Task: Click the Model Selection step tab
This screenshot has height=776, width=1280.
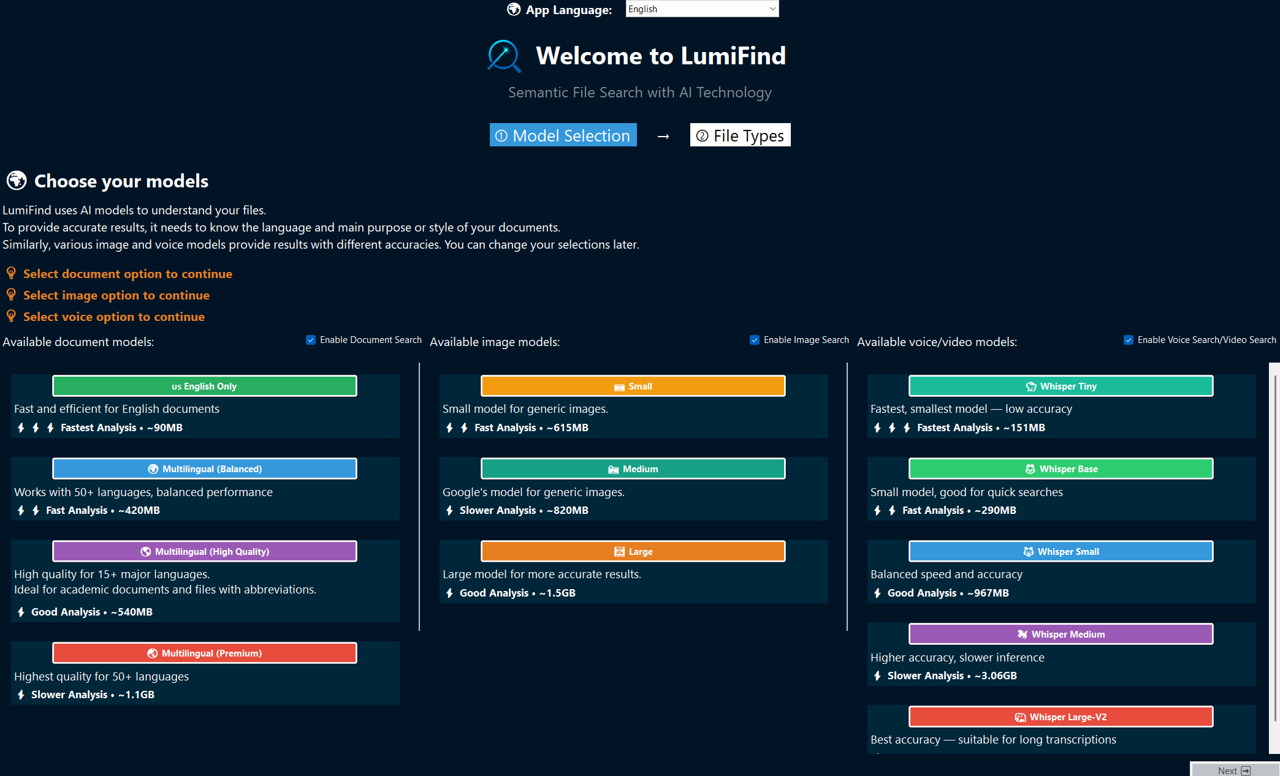Action: tap(563, 135)
